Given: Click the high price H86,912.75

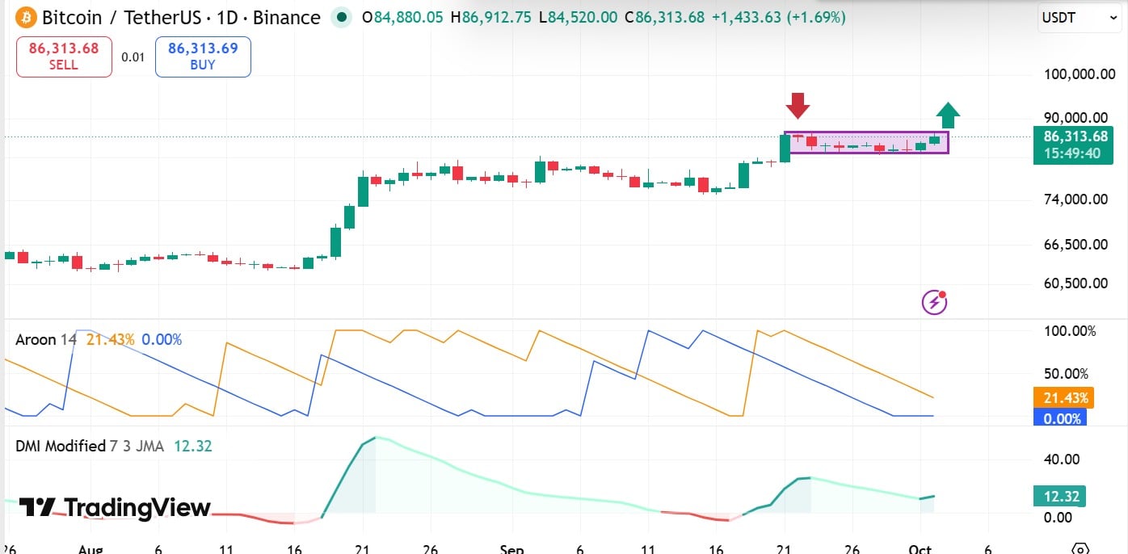Looking at the screenshot, I should pyautogui.click(x=491, y=17).
